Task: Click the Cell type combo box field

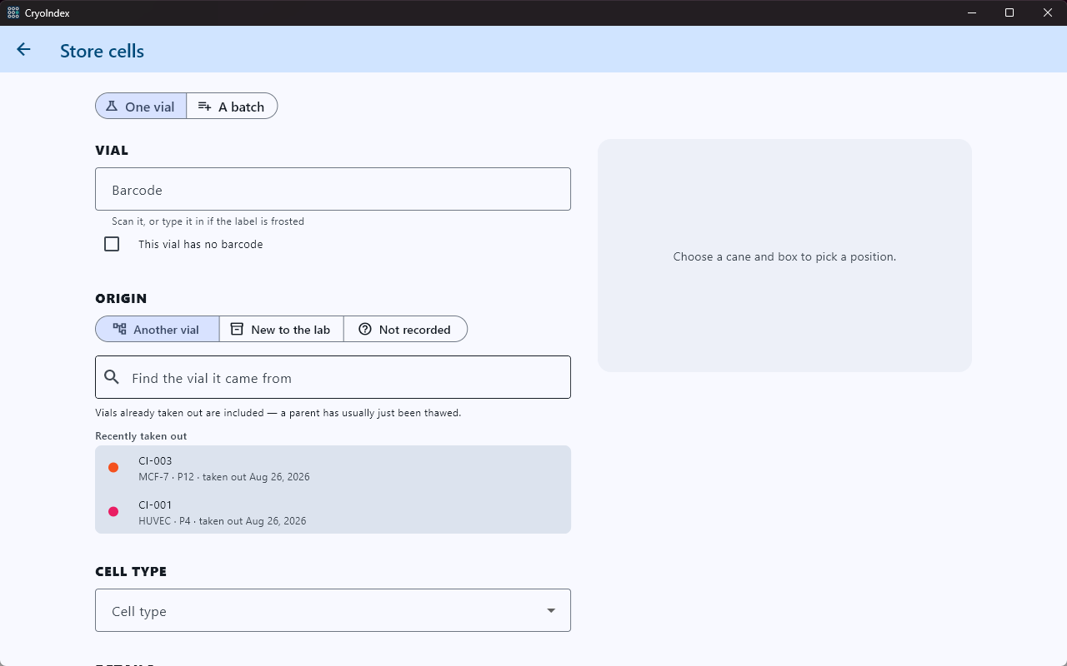Action: (333, 610)
